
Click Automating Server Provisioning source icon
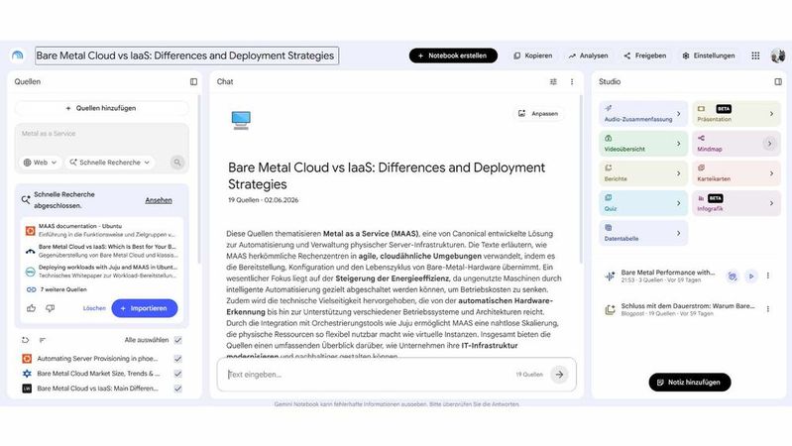(x=27, y=359)
